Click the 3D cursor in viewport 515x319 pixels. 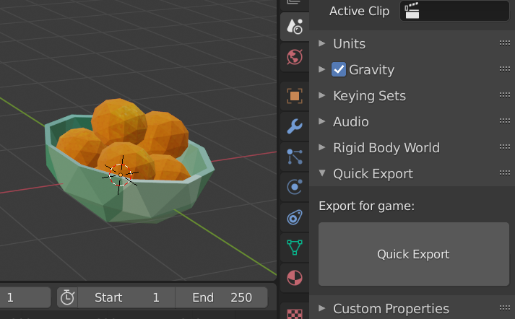click(120, 175)
